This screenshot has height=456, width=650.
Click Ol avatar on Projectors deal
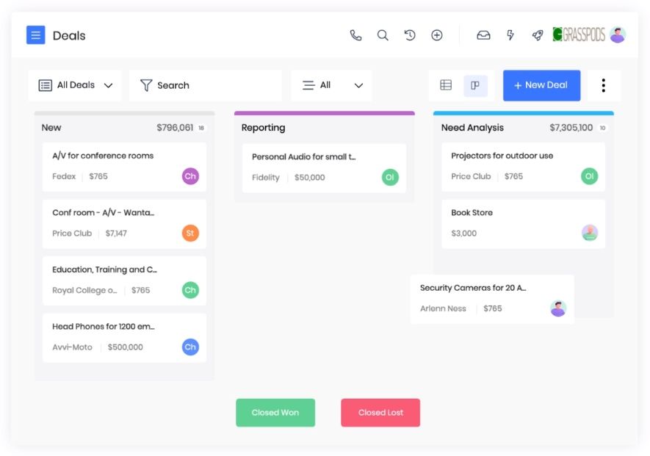[590, 176]
